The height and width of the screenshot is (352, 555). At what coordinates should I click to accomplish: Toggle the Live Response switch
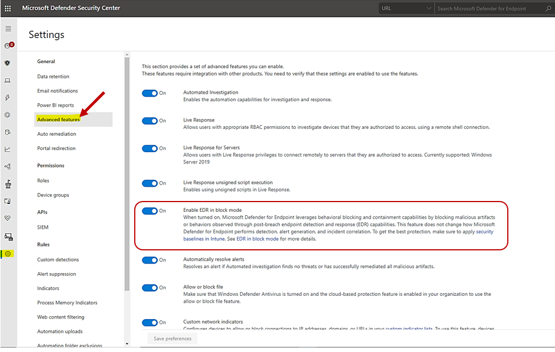(150, 121)
